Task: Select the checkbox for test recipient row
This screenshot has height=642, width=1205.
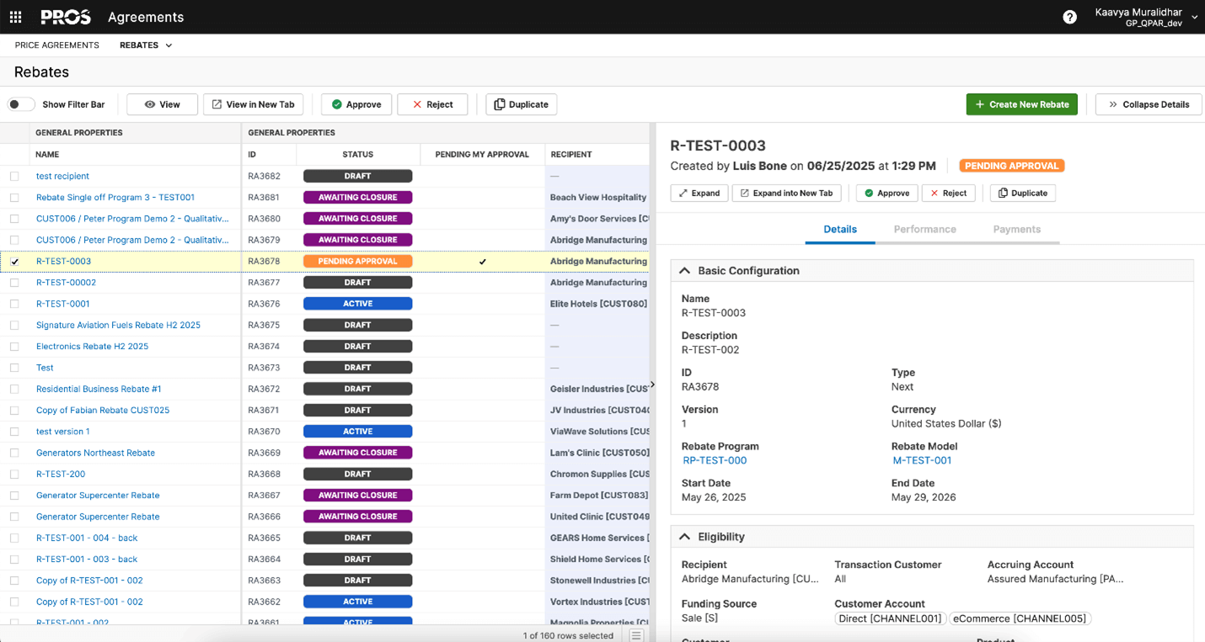Action: (x=14, y=177)
